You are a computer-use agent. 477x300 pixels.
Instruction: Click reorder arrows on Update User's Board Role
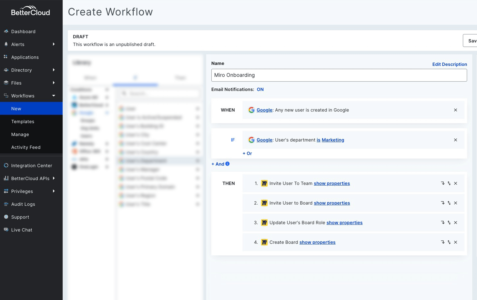(449, 222)
